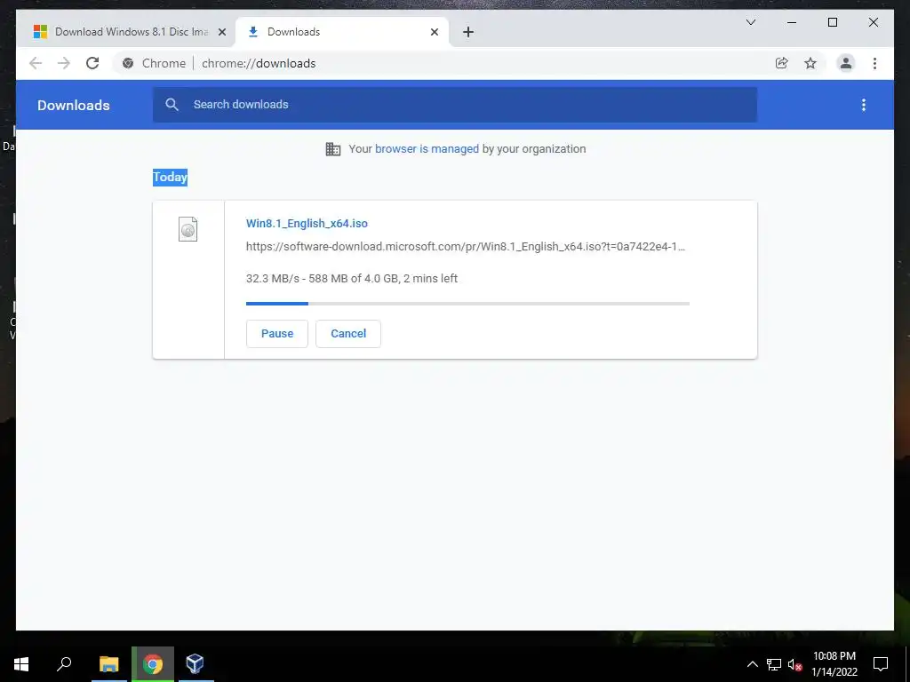Click the Chrome taskbar icon
This screenshot has height=682, width=910.
(153, 664)
